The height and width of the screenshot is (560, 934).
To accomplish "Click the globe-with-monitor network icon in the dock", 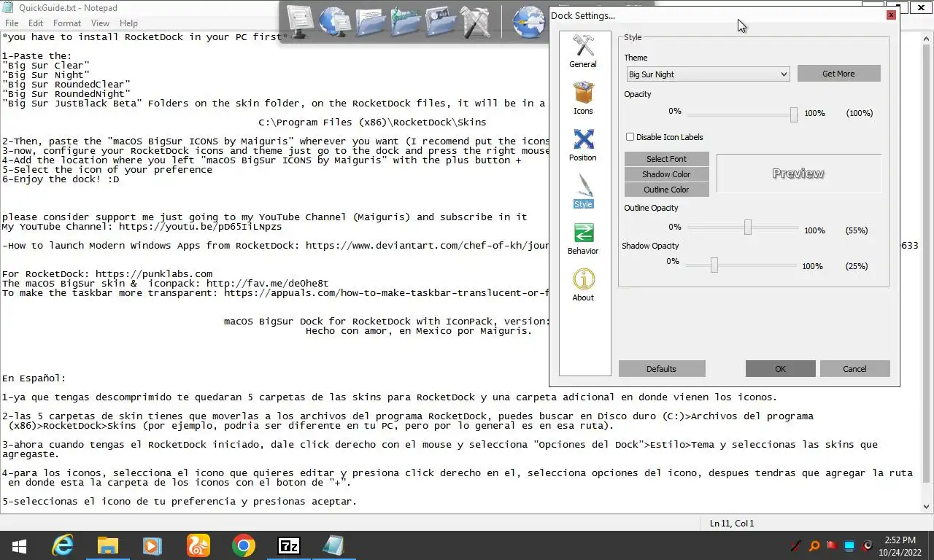I will (x=336, y=21).
